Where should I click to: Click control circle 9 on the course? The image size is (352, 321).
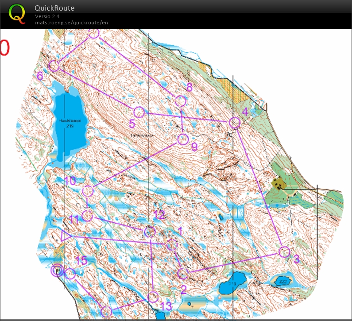coord(183,139)
